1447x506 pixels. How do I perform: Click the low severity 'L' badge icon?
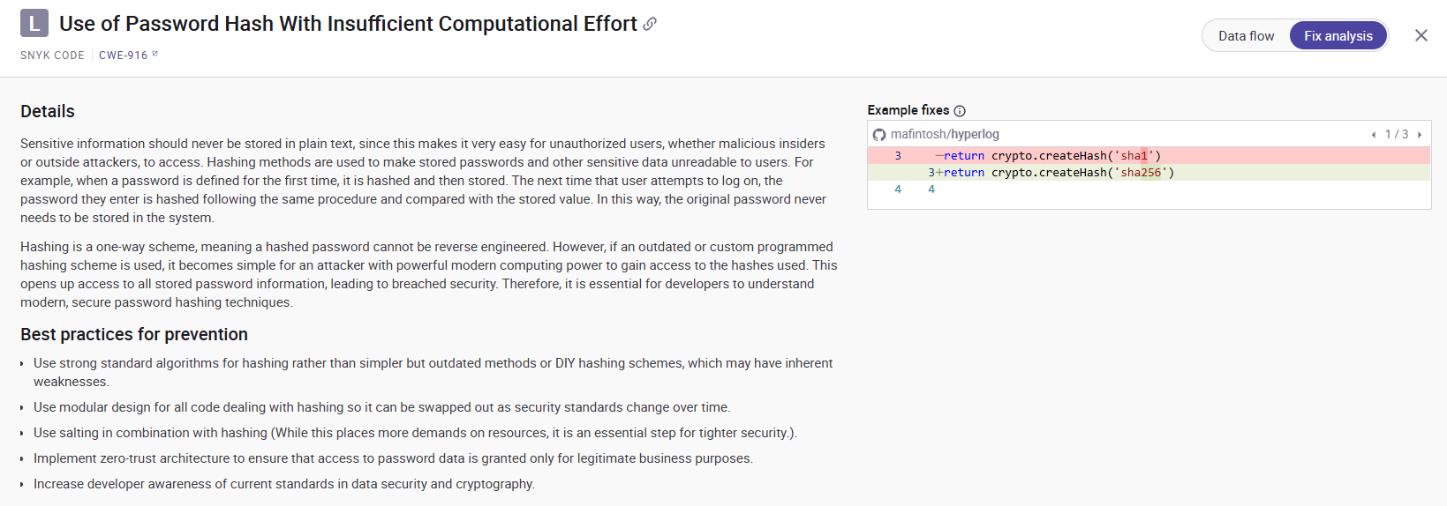pos(34,24)
